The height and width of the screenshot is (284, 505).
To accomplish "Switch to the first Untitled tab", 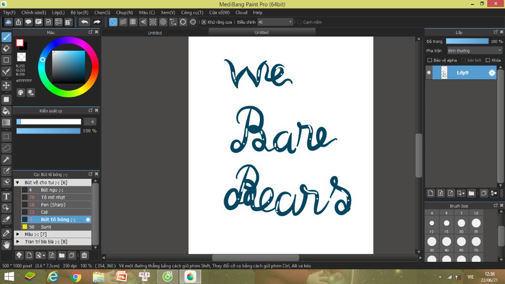I will click(155, 33).
